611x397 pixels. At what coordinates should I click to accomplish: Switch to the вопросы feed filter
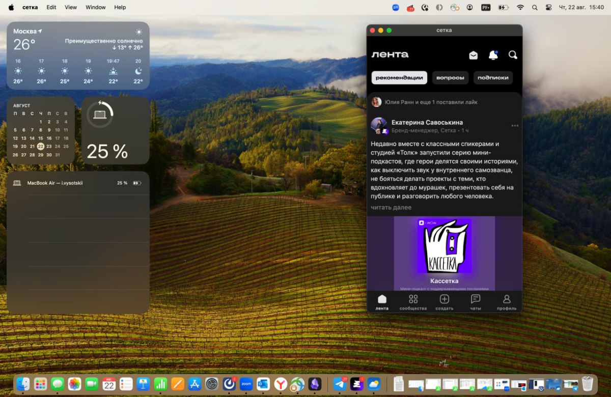click(450, 78)
